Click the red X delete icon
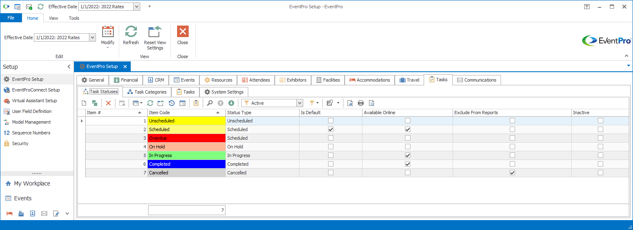Image resolution: width=633 pixels, height=230 pixels. tap(108, 103)
